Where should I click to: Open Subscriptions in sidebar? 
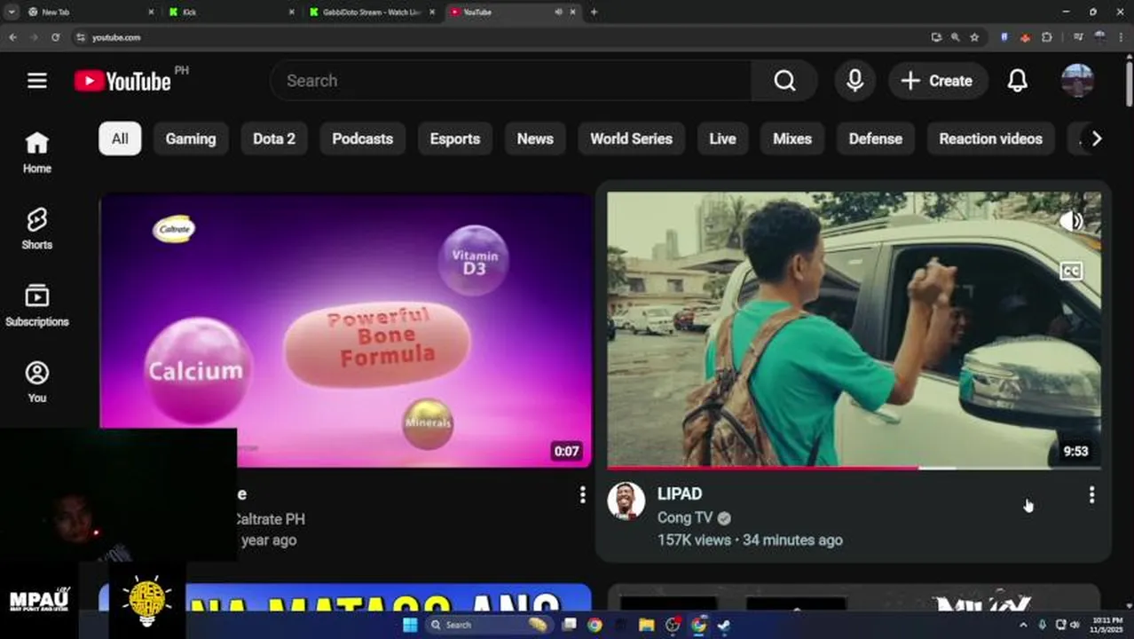(x=36, y=306)
